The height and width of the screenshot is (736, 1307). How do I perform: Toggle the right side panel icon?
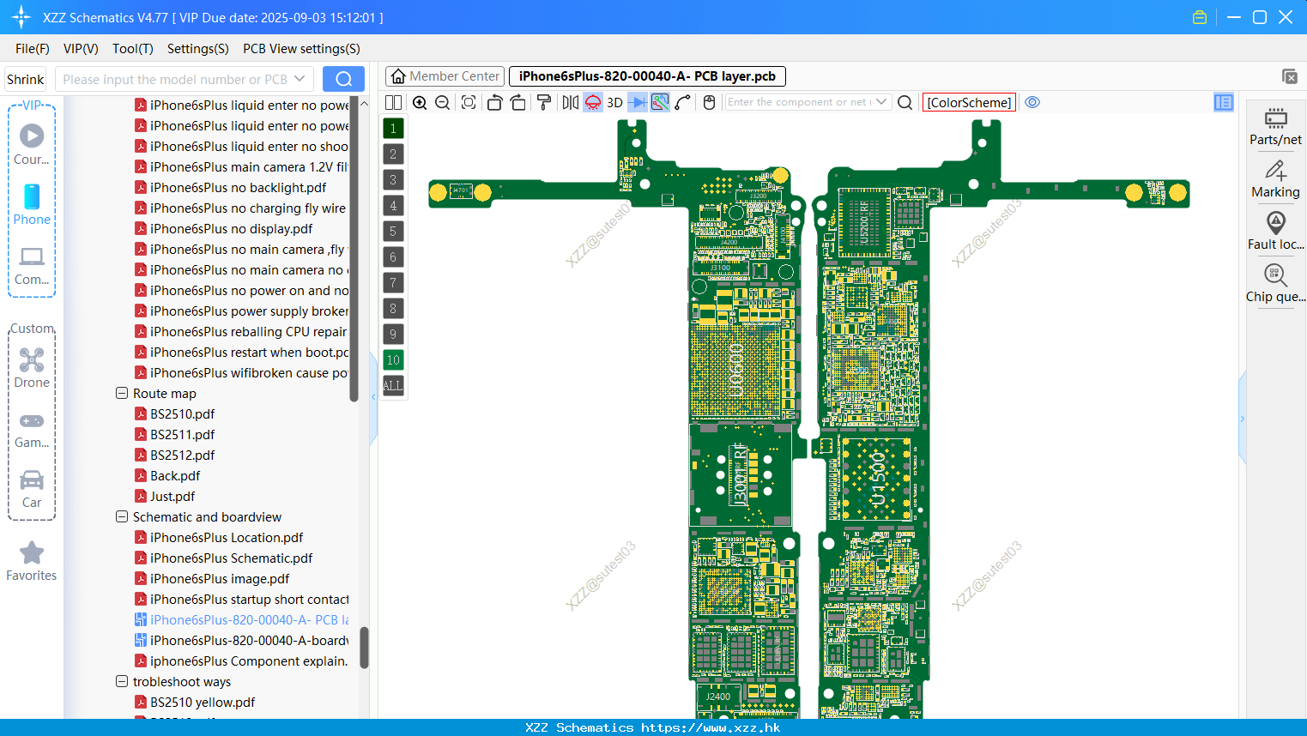point(1224,102)
